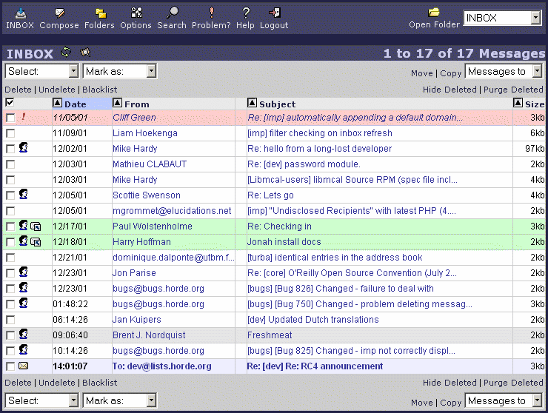Click the personal-mail icon on Mike Hardy 12/02/01 row
Viewport: 548px width, 413px height.
[x=24, y=147]
